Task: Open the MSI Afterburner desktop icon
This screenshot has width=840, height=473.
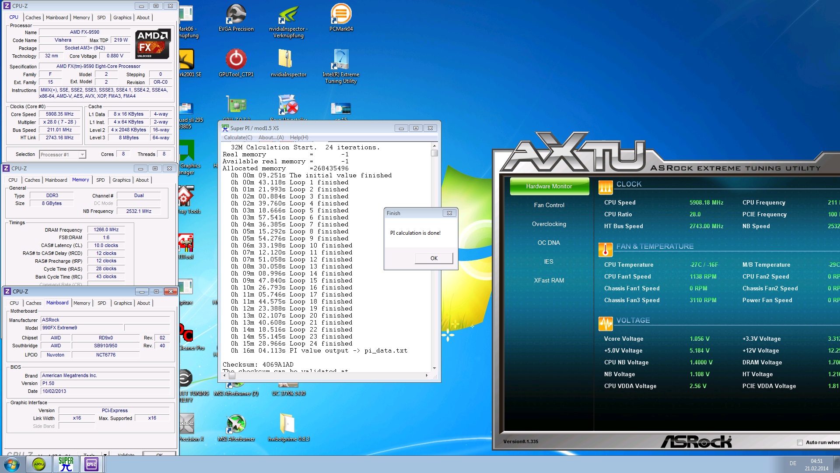Action: click(236, 427)
